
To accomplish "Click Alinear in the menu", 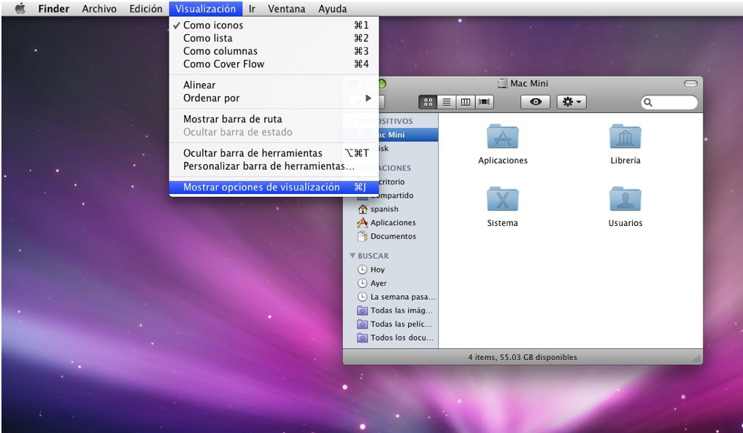I will pyautogui.click(x=274, y=85).
